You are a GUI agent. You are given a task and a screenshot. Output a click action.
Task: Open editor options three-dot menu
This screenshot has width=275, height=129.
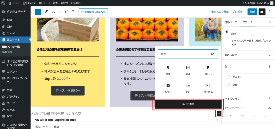click(270, 12)
